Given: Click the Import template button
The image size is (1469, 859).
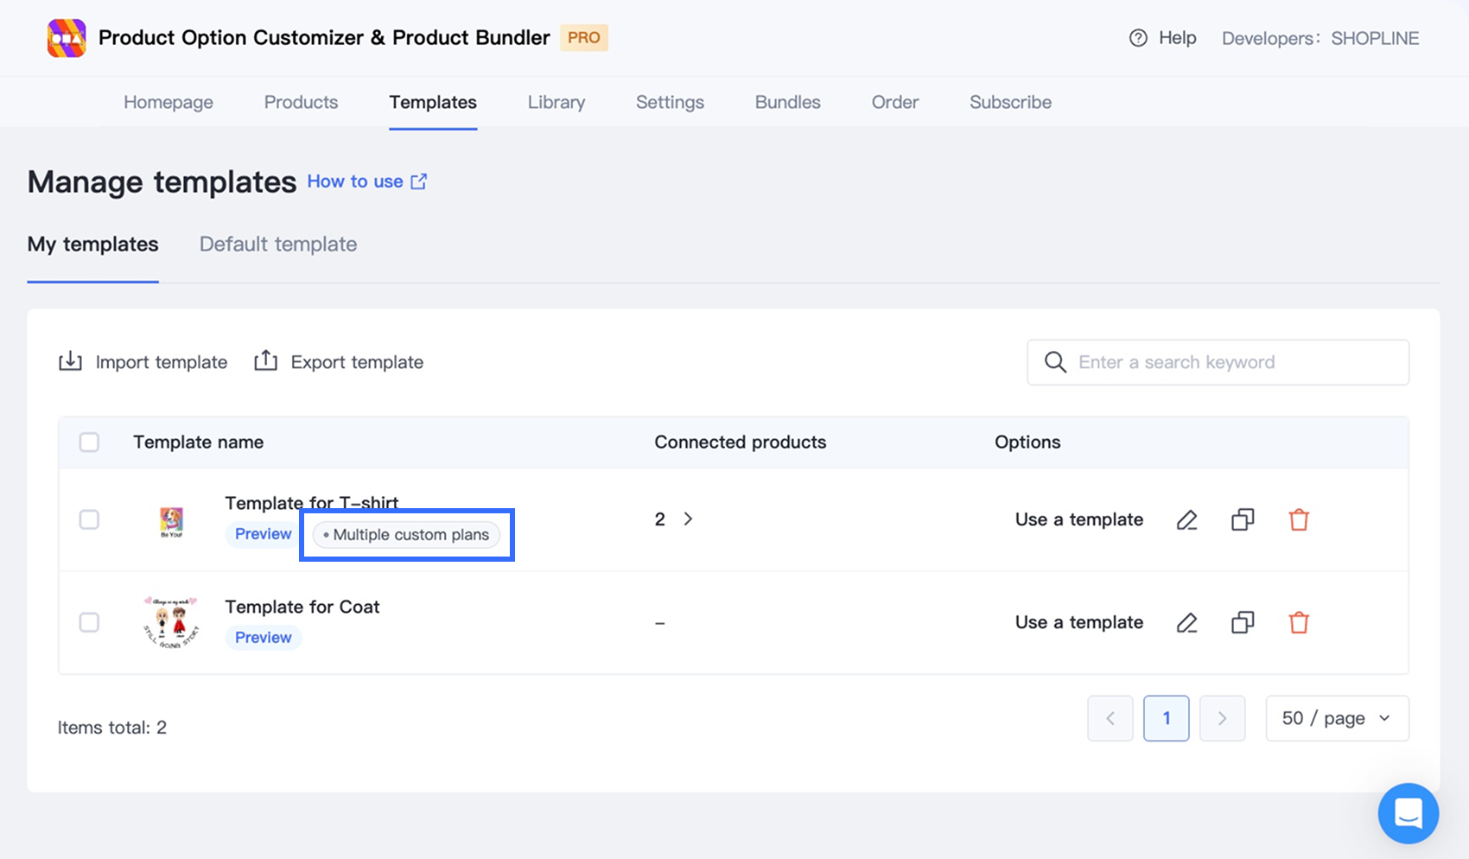Looking at the screenshot, I should [143, 362].
